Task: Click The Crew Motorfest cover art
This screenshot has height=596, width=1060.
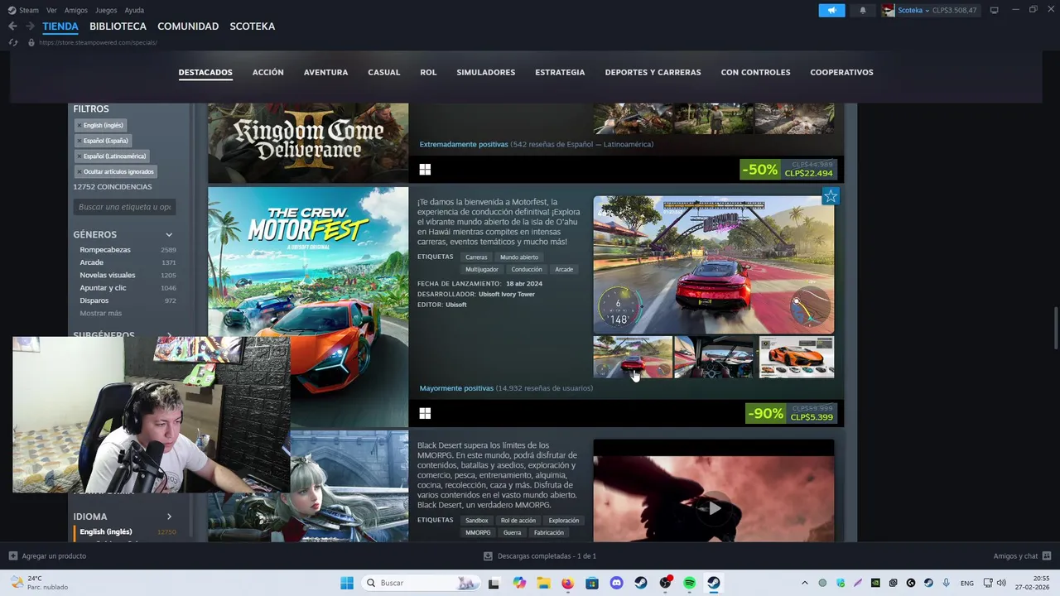Action: coord(308,307)
